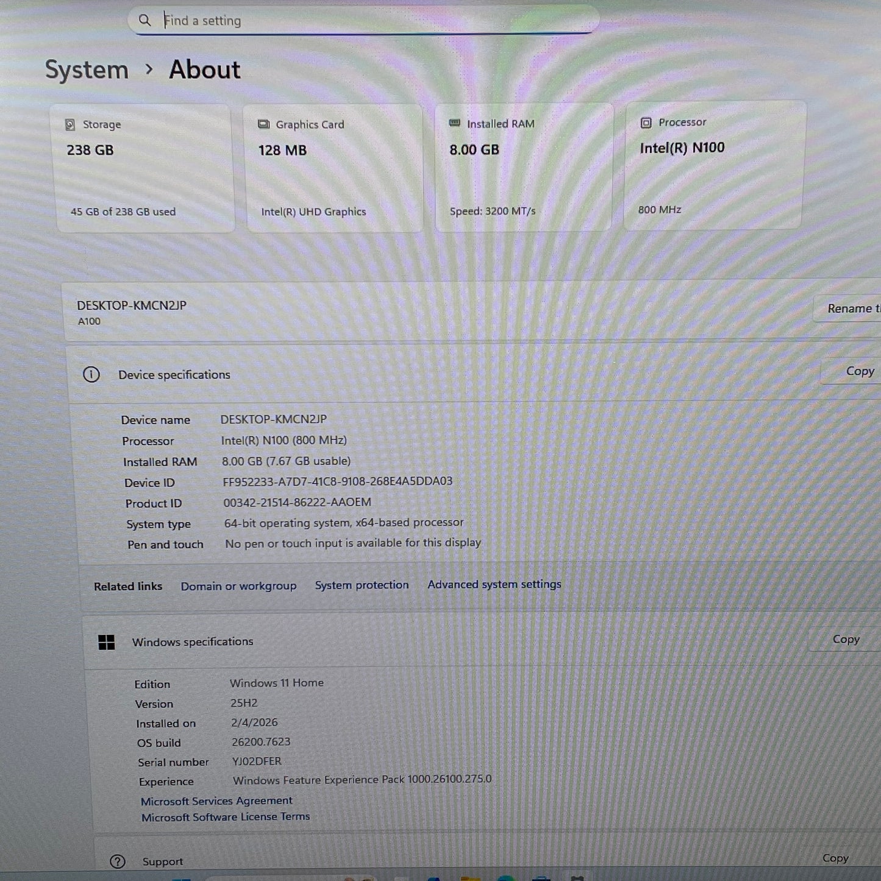Select the Device ID value text
881x881 pixels.
(x=338, y=482)
